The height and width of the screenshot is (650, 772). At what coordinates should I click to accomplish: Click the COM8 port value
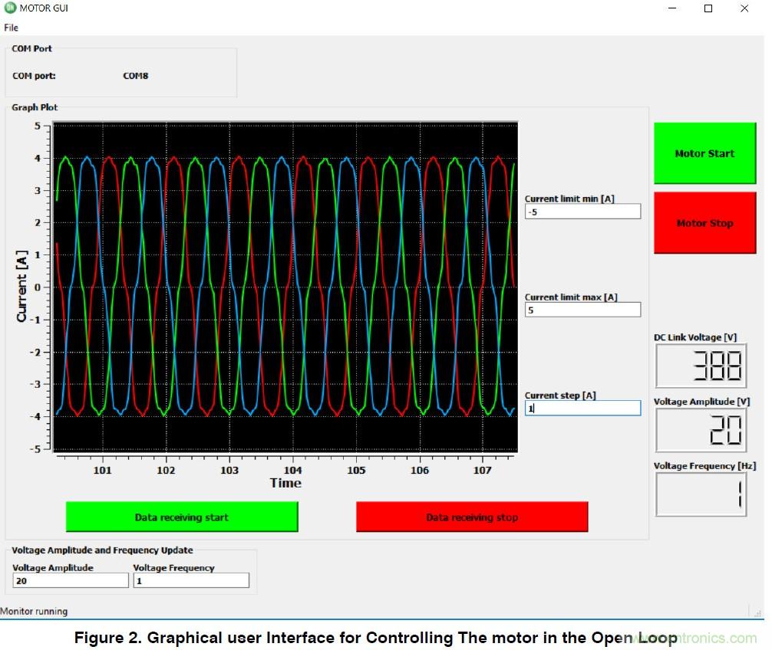pos(136,76)
